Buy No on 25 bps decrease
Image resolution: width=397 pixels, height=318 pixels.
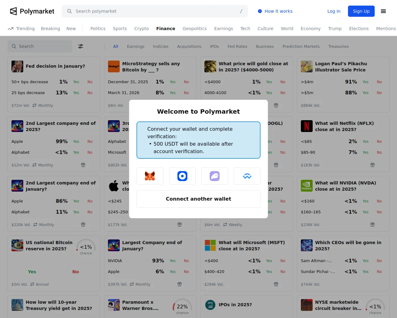(x=90, y=93)
